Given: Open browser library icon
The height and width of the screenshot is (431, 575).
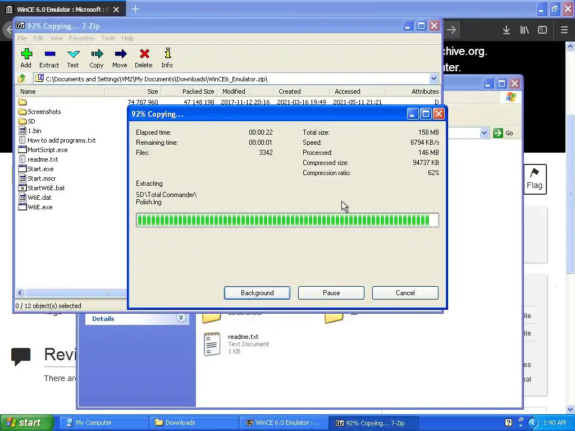Looking at the screenshot, I should pyautogui.click(x=524, y=30).
